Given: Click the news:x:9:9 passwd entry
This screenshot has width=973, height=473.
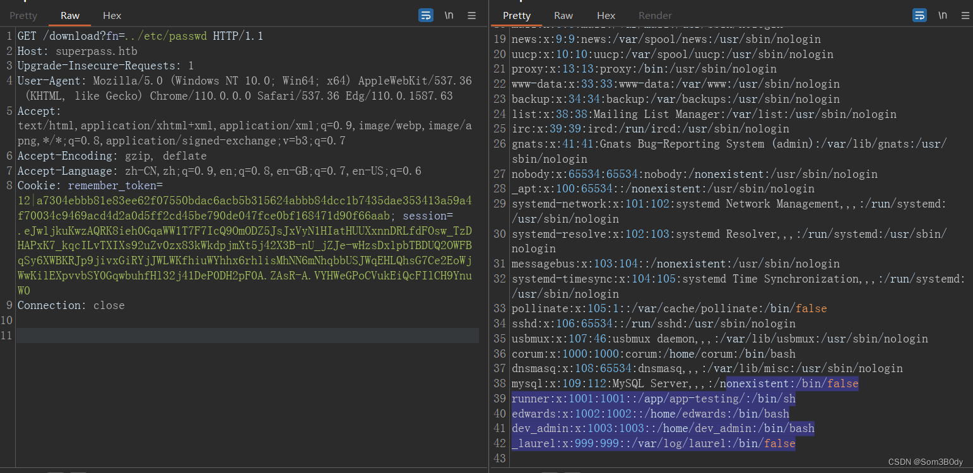Looking at the screenshot, I should 666,39.
